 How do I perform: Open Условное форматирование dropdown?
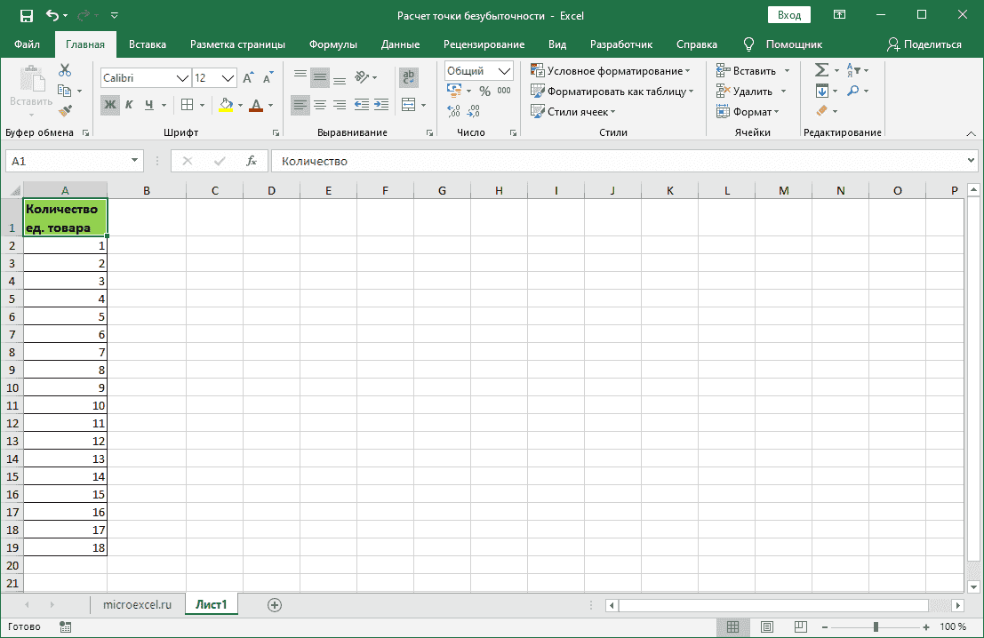pos(611,70)
